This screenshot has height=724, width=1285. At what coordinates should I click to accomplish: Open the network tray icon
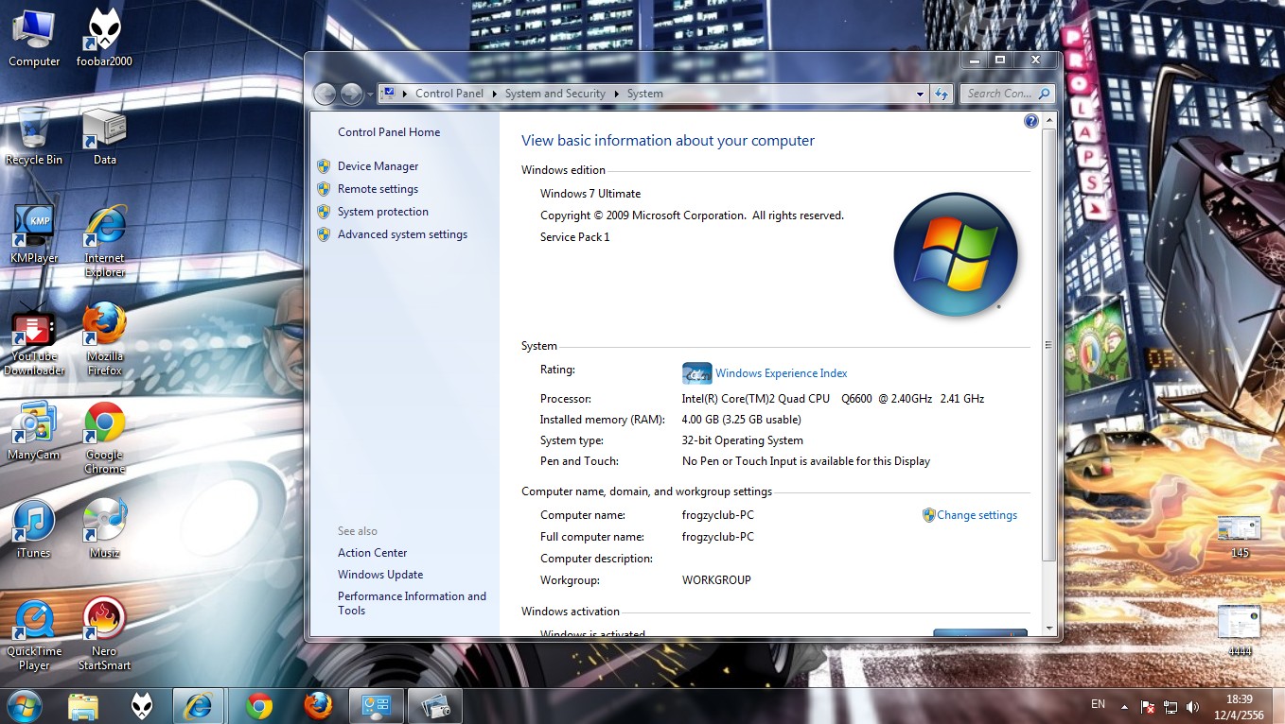(1171, 706)
